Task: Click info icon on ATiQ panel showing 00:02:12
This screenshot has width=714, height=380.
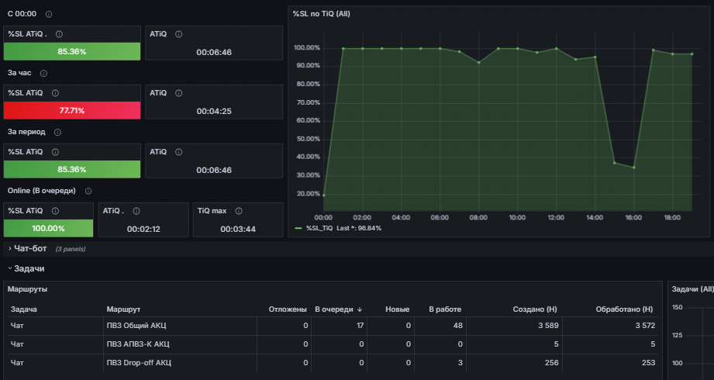Action: pos(136,211)
